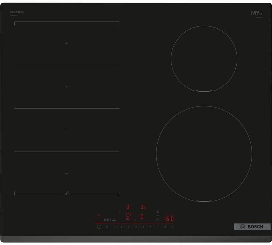Select the upper-left zone display showing 0
272x245 pixels.
[x=128, y=207]
